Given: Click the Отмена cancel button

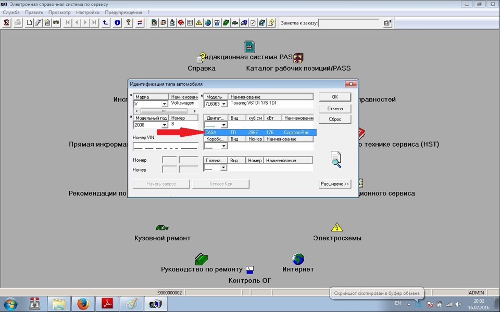Looking at the screenshot, I should tap(335, 109).
